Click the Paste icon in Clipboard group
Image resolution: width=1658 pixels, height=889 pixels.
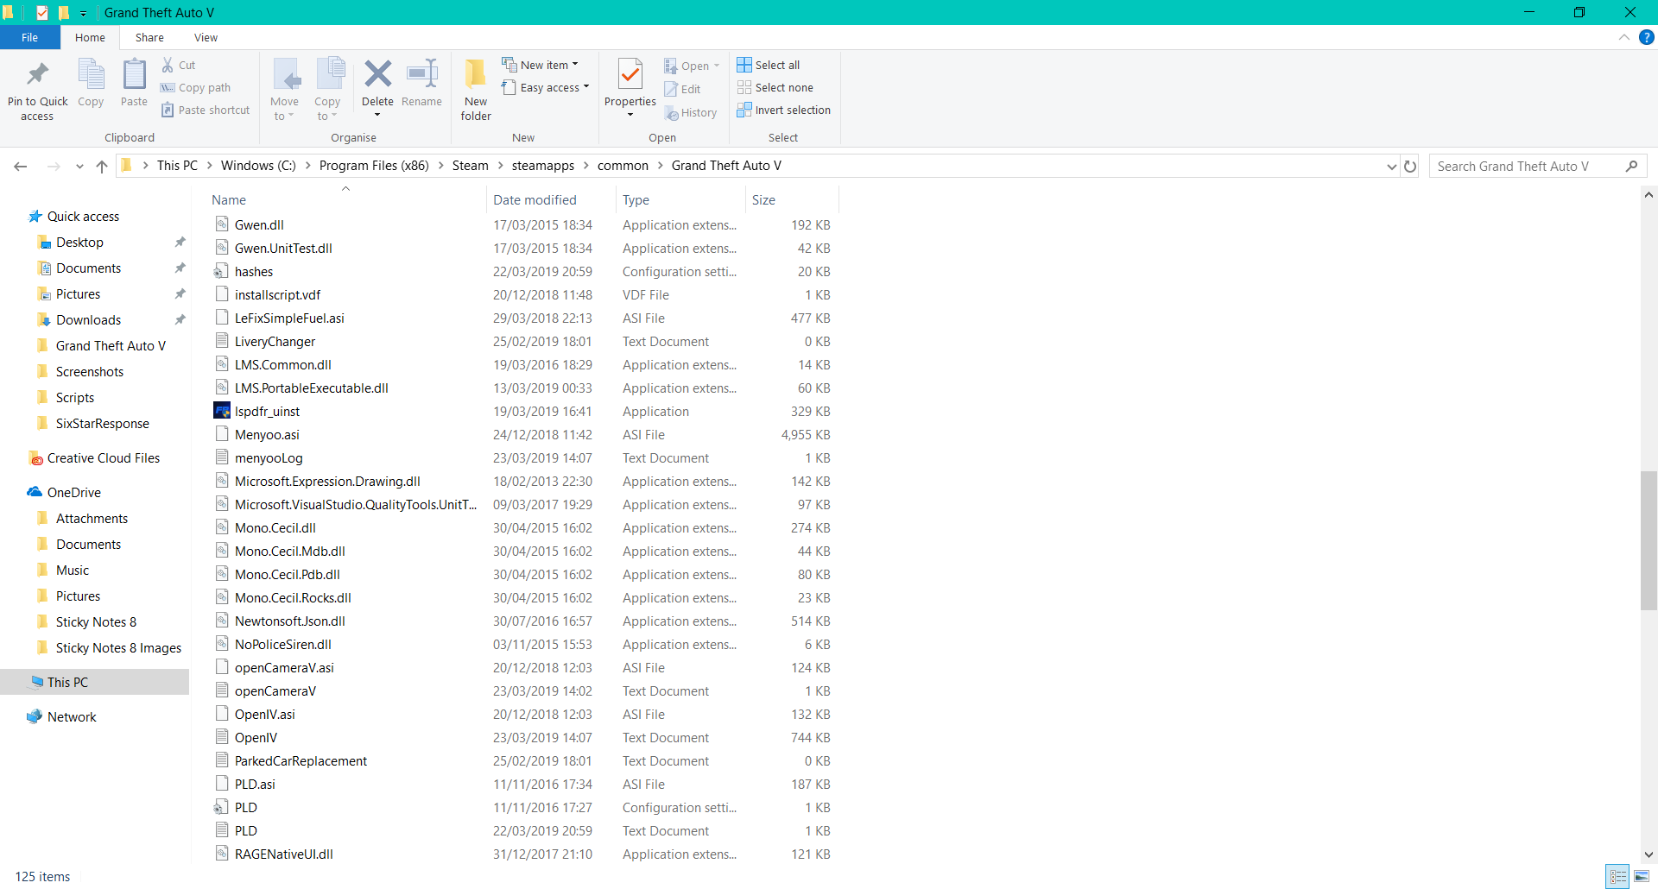tap(134, 76)
